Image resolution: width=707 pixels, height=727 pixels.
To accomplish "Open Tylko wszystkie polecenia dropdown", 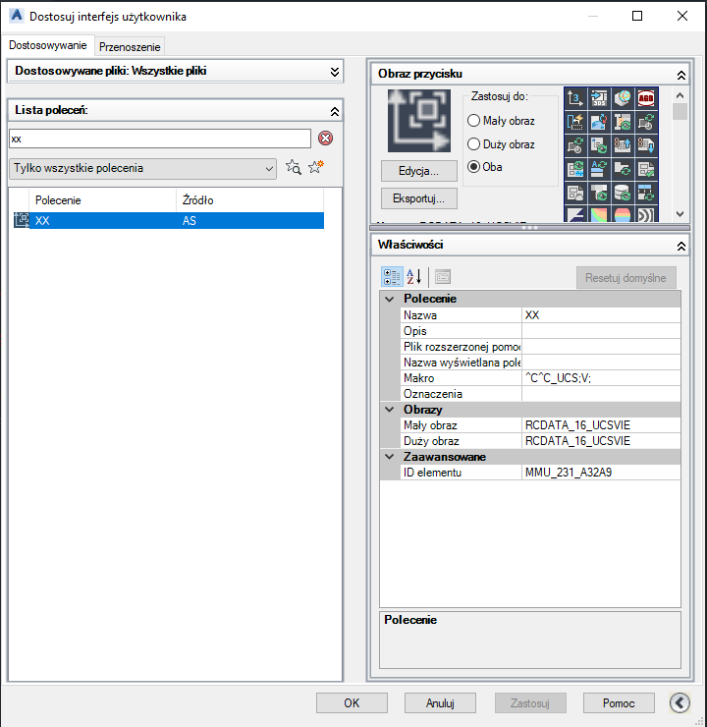I will 142,168.
